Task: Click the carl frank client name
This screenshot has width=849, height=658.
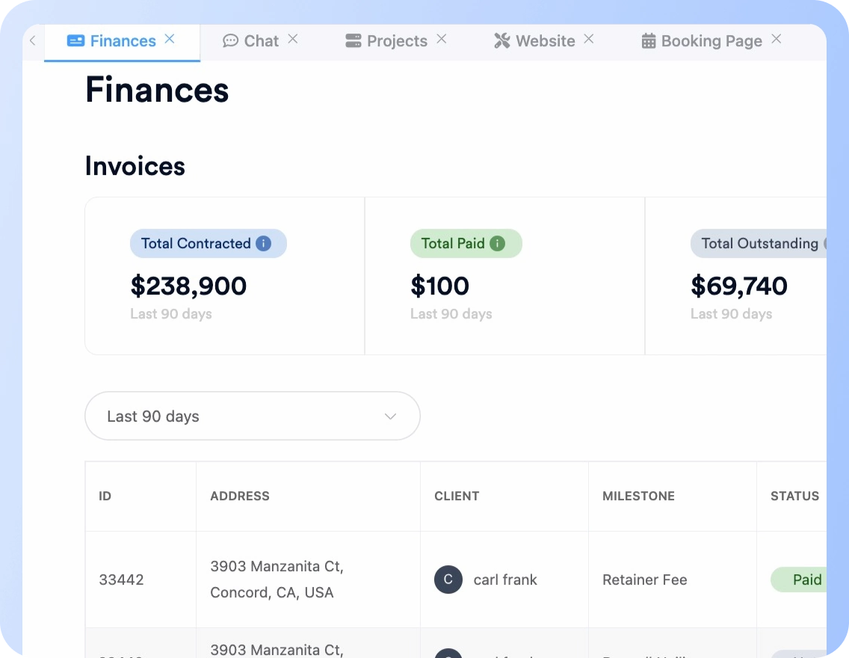Action: (505, 579)
